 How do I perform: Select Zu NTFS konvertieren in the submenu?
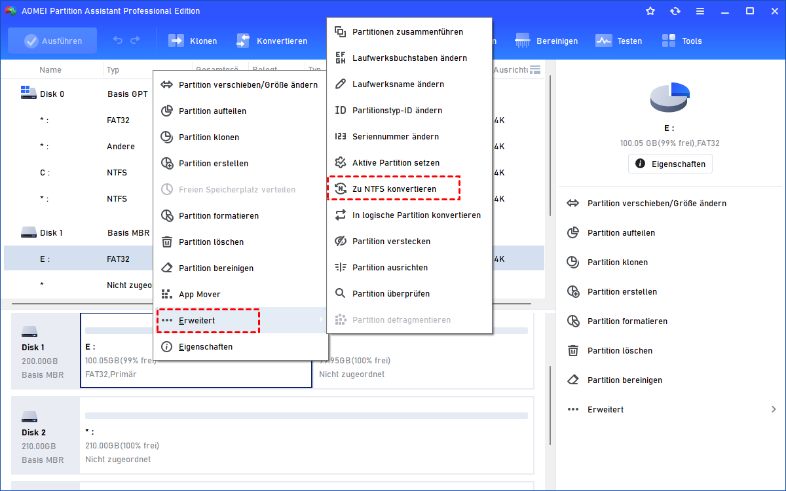click(409, 189)
